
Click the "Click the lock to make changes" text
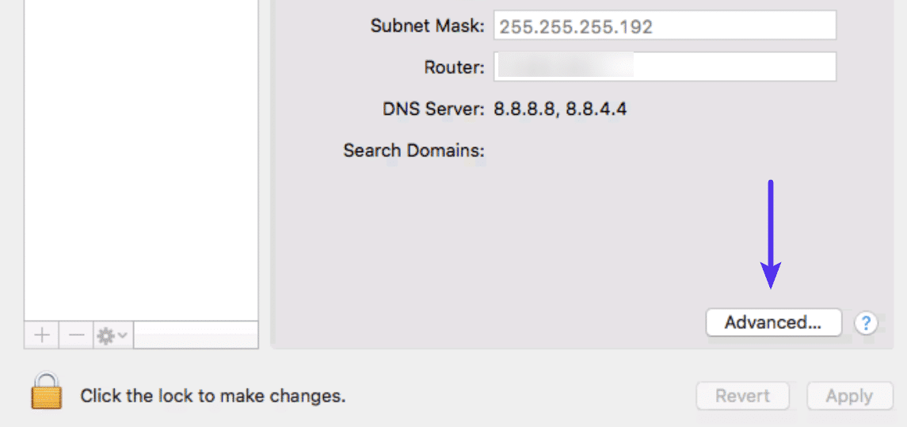click(x=213, y=395)
